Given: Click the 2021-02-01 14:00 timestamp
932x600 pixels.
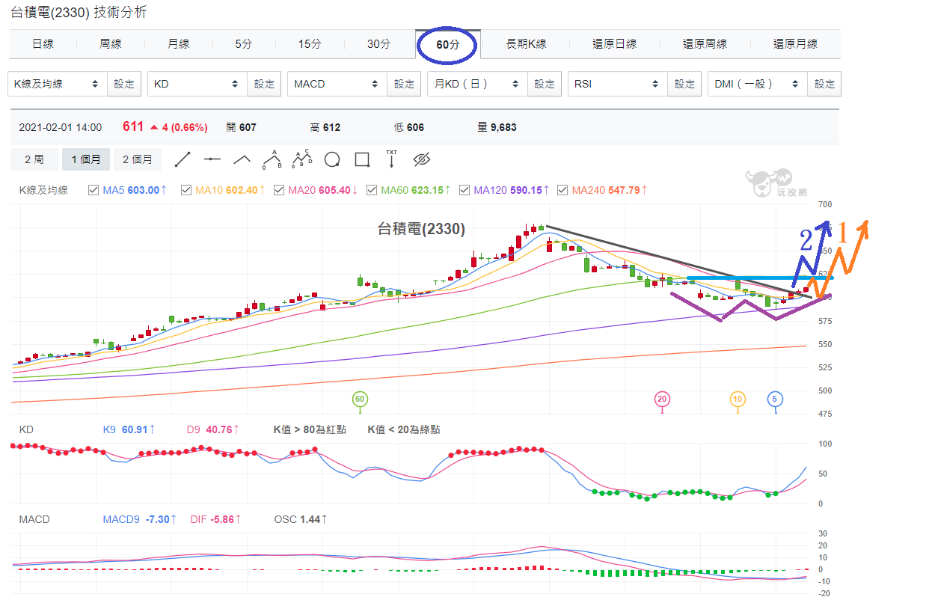Looking at the screenshot, I should [61, 127].
